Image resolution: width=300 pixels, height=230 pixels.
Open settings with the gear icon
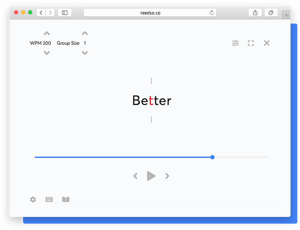tap(33, 200)
